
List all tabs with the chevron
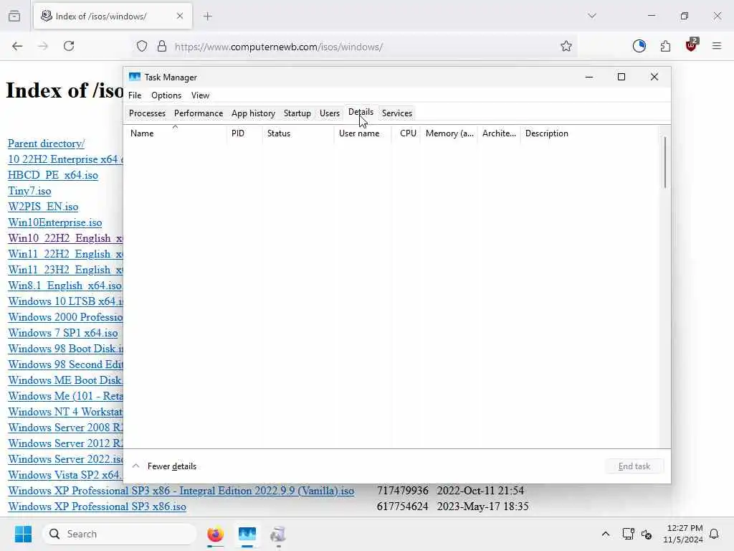click(591, 16)
